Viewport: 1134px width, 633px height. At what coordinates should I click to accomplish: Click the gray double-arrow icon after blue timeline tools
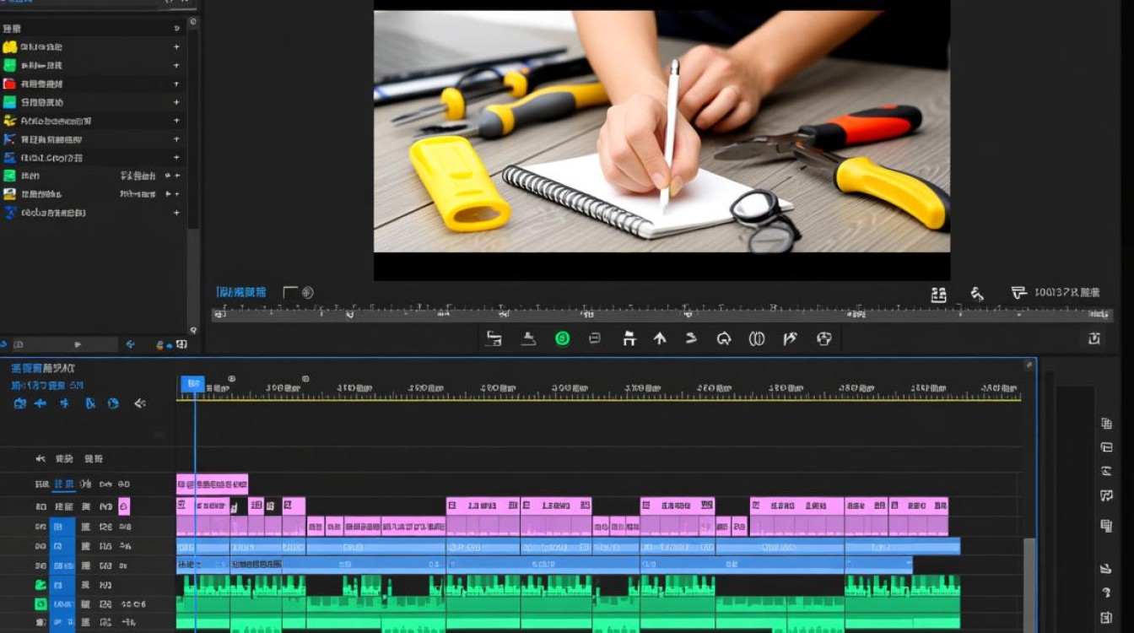tap(140, 403)
